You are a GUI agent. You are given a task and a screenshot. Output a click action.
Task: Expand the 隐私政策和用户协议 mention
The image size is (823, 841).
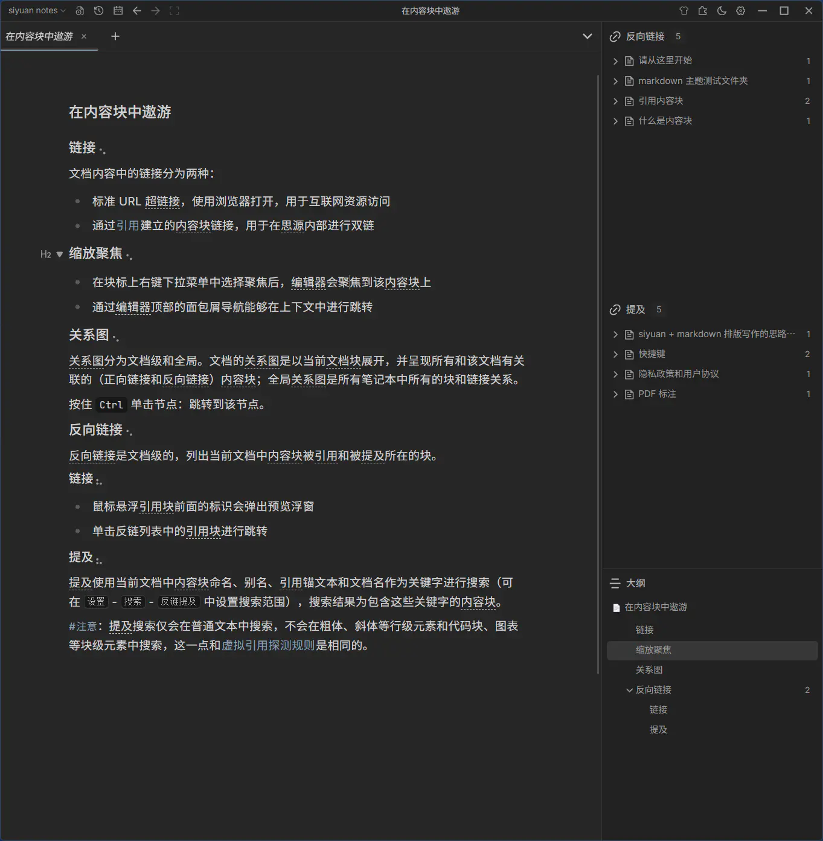[x=615, y=374]
